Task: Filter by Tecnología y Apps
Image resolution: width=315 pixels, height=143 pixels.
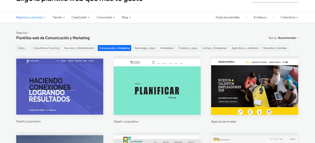Action: click(x=145, y=48)
